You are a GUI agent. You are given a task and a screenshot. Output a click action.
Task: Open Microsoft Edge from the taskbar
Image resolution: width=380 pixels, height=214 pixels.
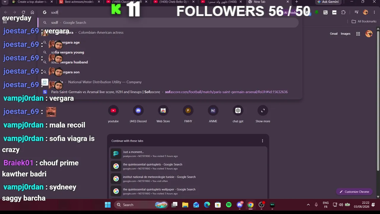point(207,205)
